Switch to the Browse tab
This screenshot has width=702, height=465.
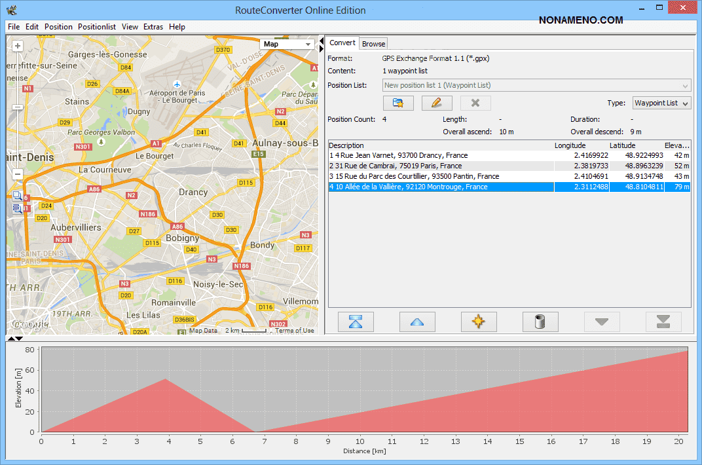pyautogui.click(x=373, y=44)
